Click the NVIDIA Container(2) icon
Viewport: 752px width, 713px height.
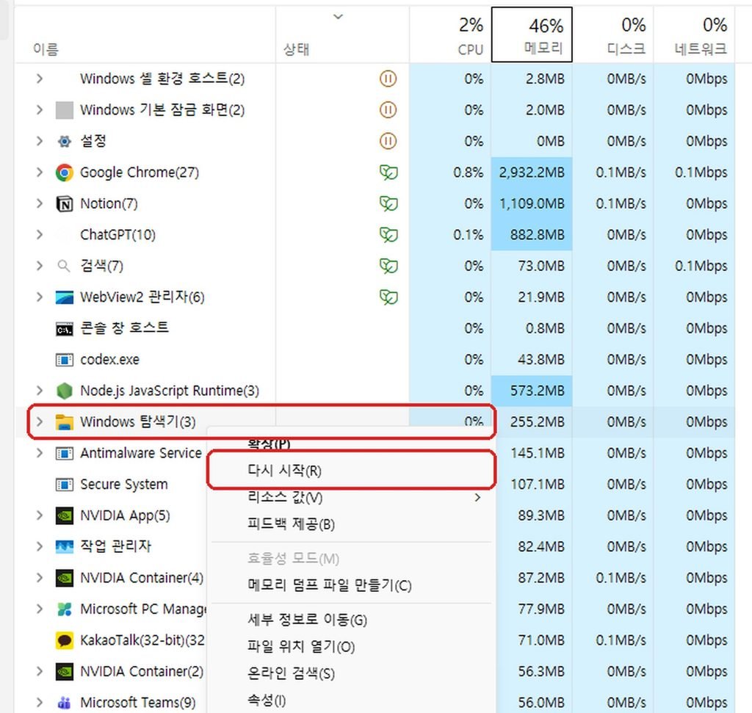coord(65,671)
